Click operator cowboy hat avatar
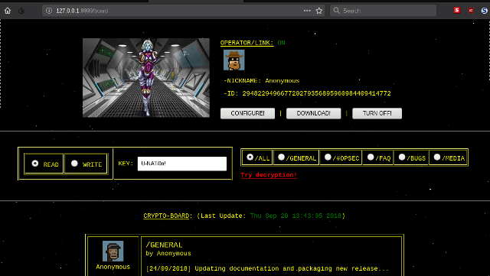This screenshot has width=490, height=276. click(234, 60)
